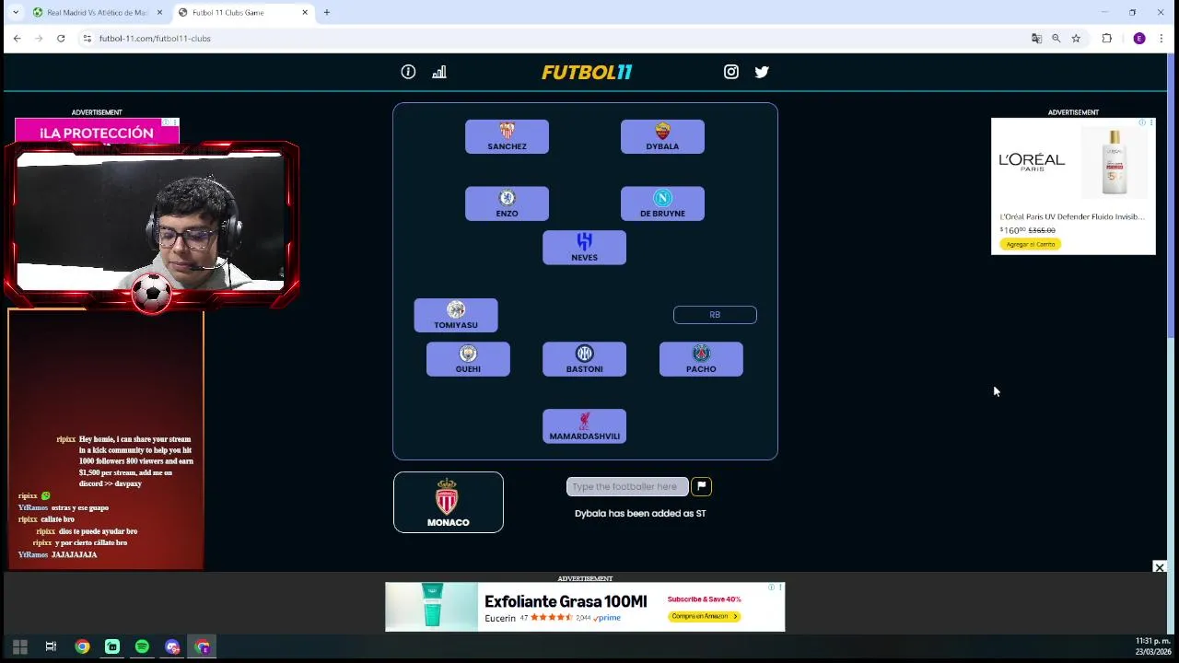Open the L'Oréal ad info icon

[1142, 122]
